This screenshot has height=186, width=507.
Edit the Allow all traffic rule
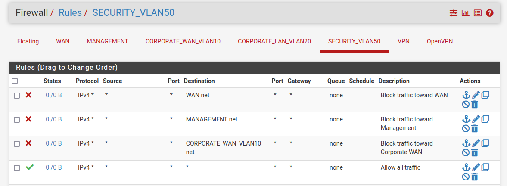[476, 167]
